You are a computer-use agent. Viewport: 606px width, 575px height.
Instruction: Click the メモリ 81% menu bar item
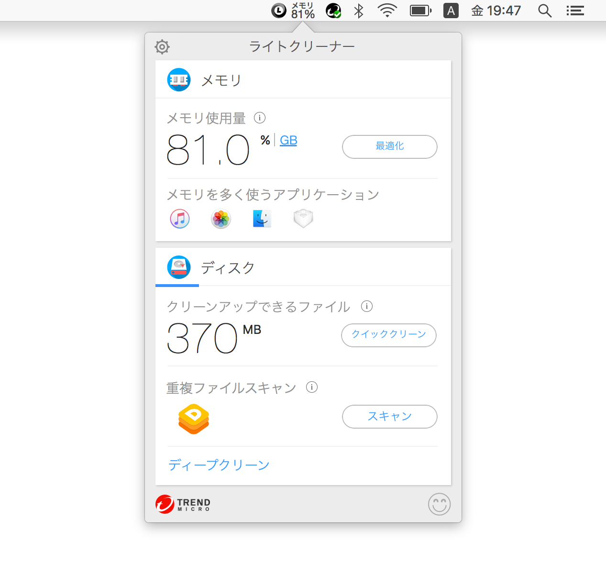(293, 11)
